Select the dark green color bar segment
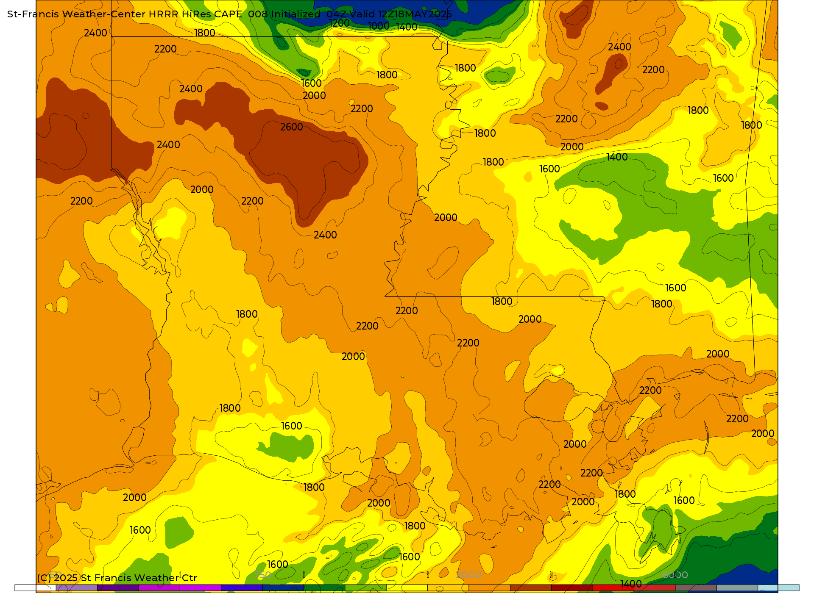814x593 pixels. [x=324, y=588]
